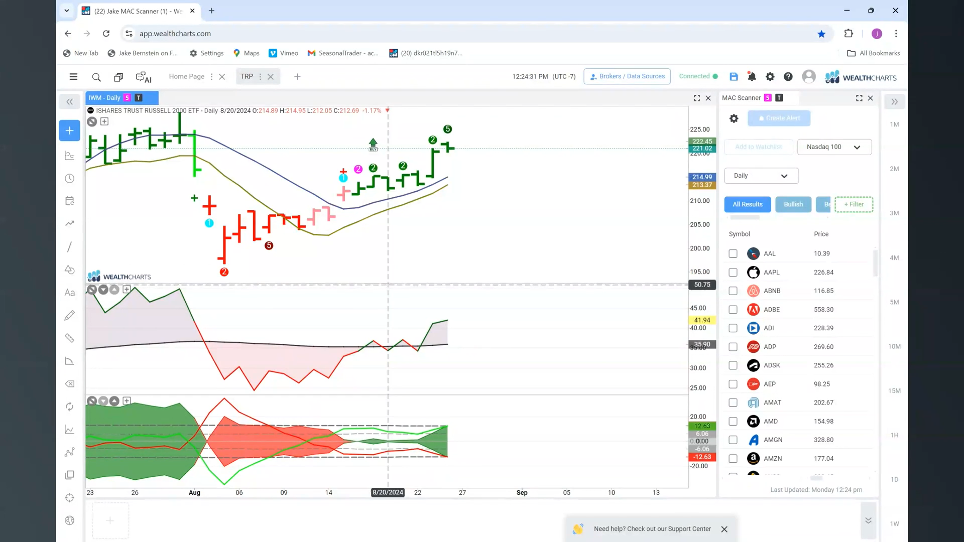Viewport: 964px width, 542px height.
Task: Close the IWM chart panel
Action: (708, 98)
